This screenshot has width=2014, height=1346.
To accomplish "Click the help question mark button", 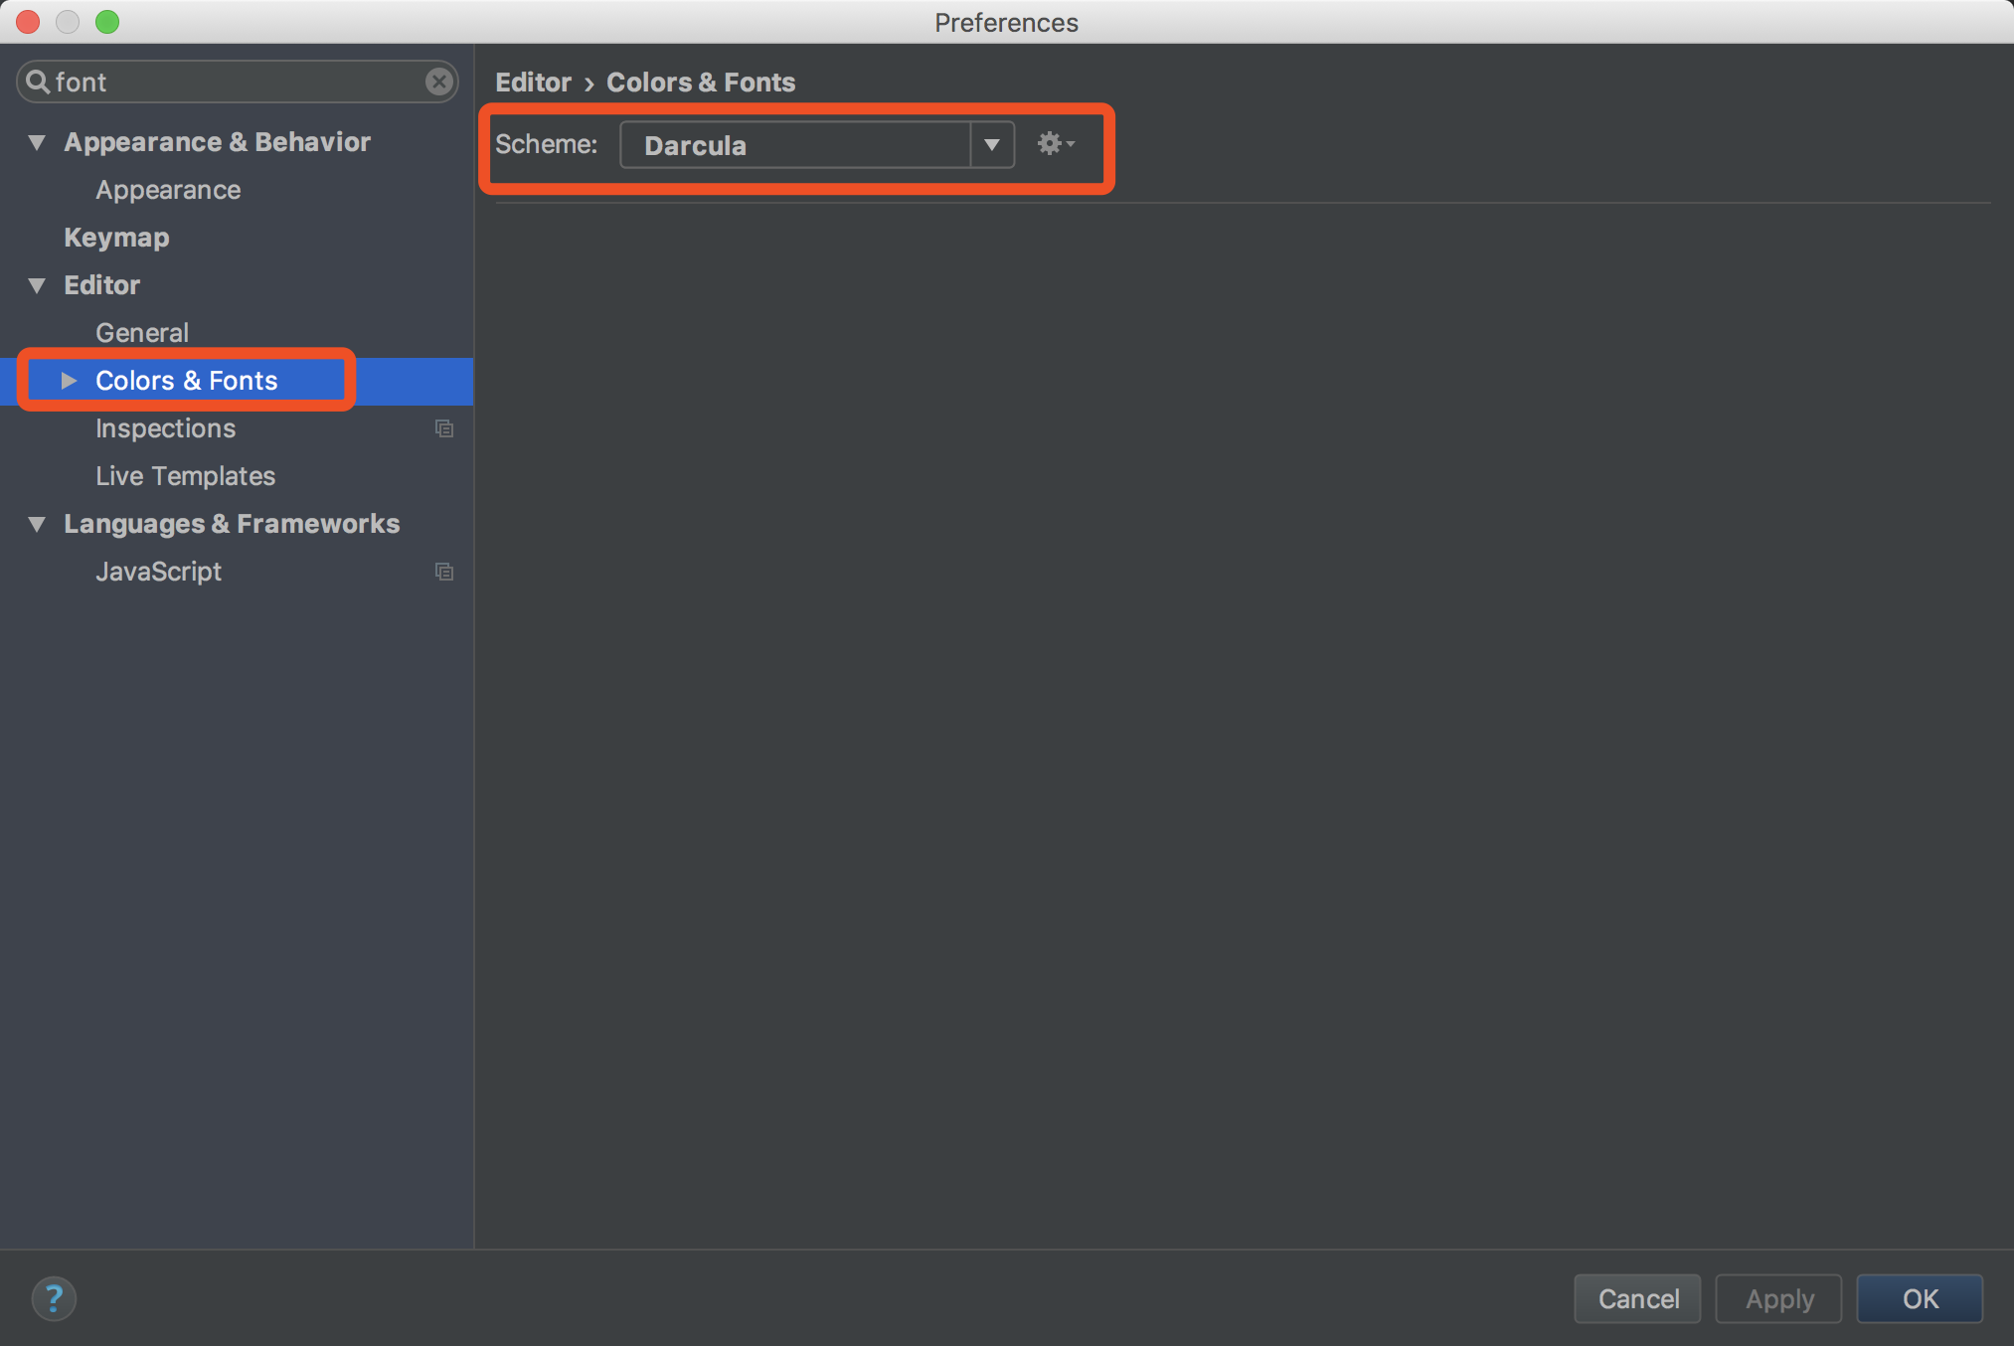I will pos(54,1298).
